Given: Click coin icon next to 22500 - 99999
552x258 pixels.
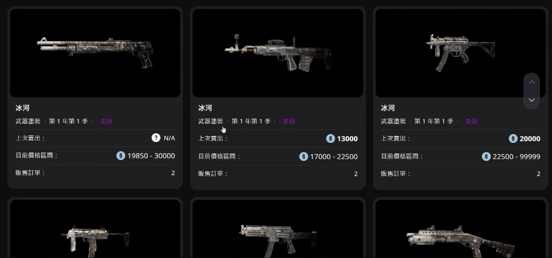Looking at the screenshot, I should pos(486,157).
